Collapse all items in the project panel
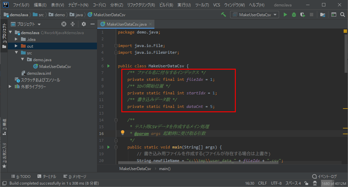 click(73, 24)
